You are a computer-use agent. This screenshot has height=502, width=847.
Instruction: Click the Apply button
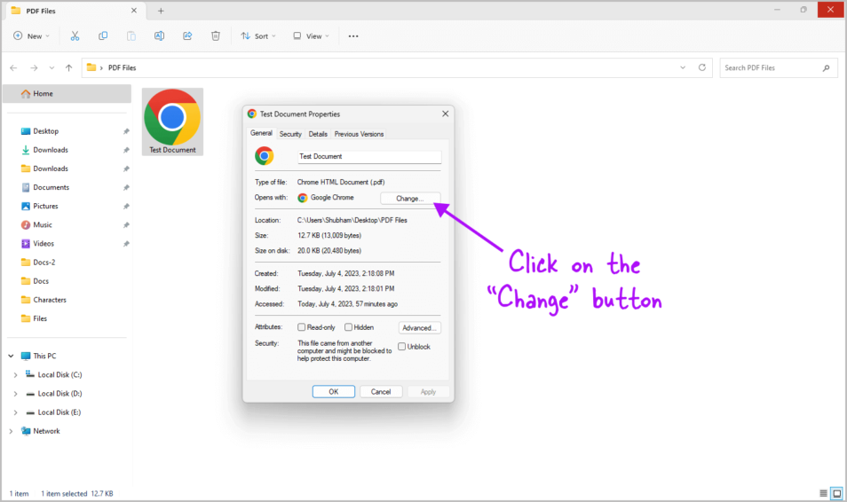tap(428, 391)
